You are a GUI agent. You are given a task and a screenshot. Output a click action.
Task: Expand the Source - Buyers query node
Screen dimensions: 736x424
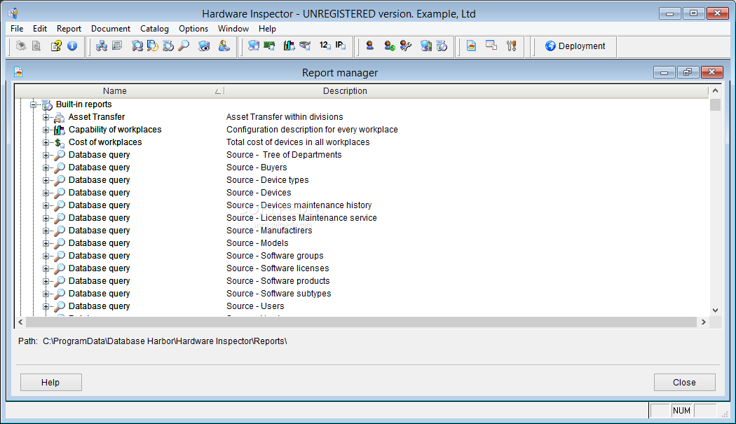tap(46, 167)
